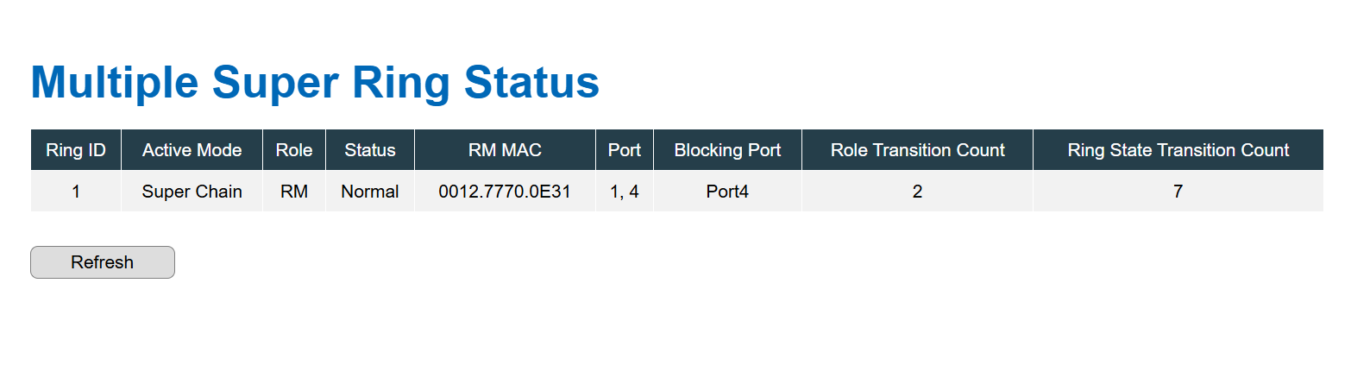Click the Ring ID value 1
The width and height of the screenshot is (1351, 365).
(76, 192)
